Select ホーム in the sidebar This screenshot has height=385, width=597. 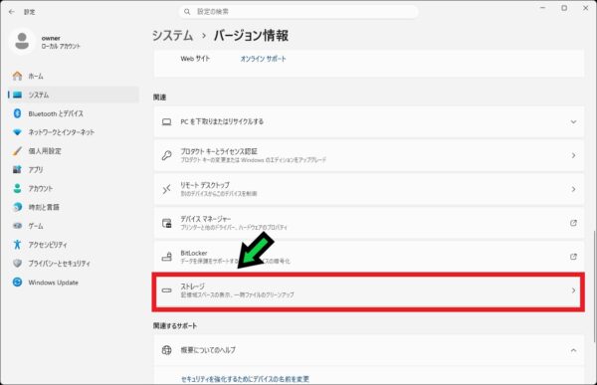click(74, 76)
